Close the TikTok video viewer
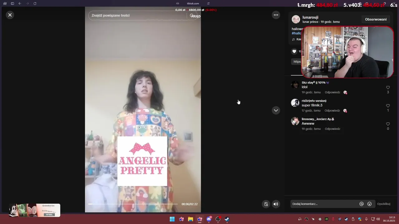399x224 pixels. click(x=10, y=15)
